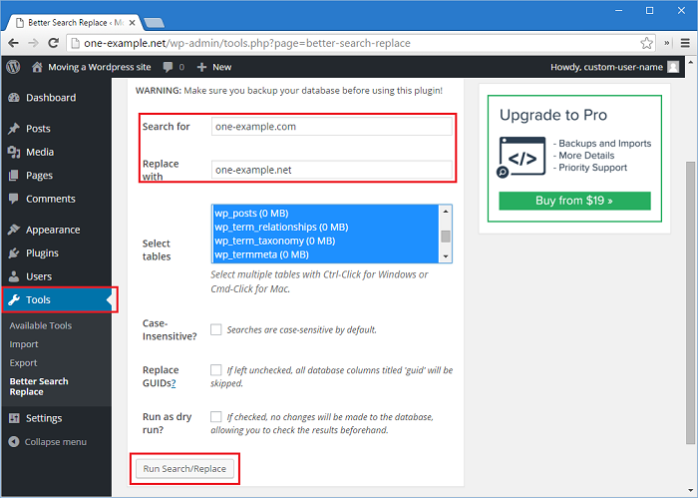Open Pages menu item
The image size is (698, 498).
point(57,176)
